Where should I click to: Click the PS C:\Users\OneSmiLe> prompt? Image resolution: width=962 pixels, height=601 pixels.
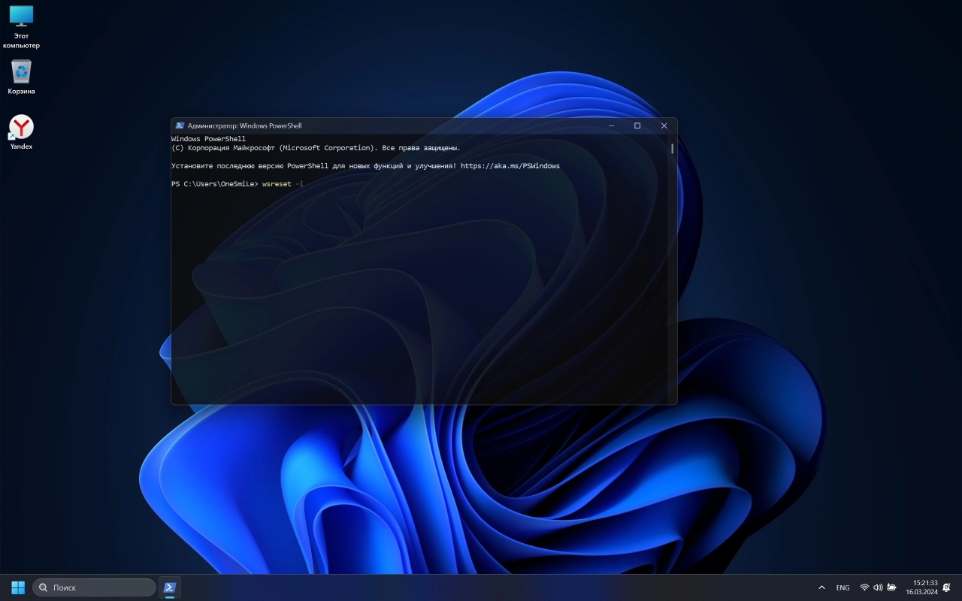[215, 184]
